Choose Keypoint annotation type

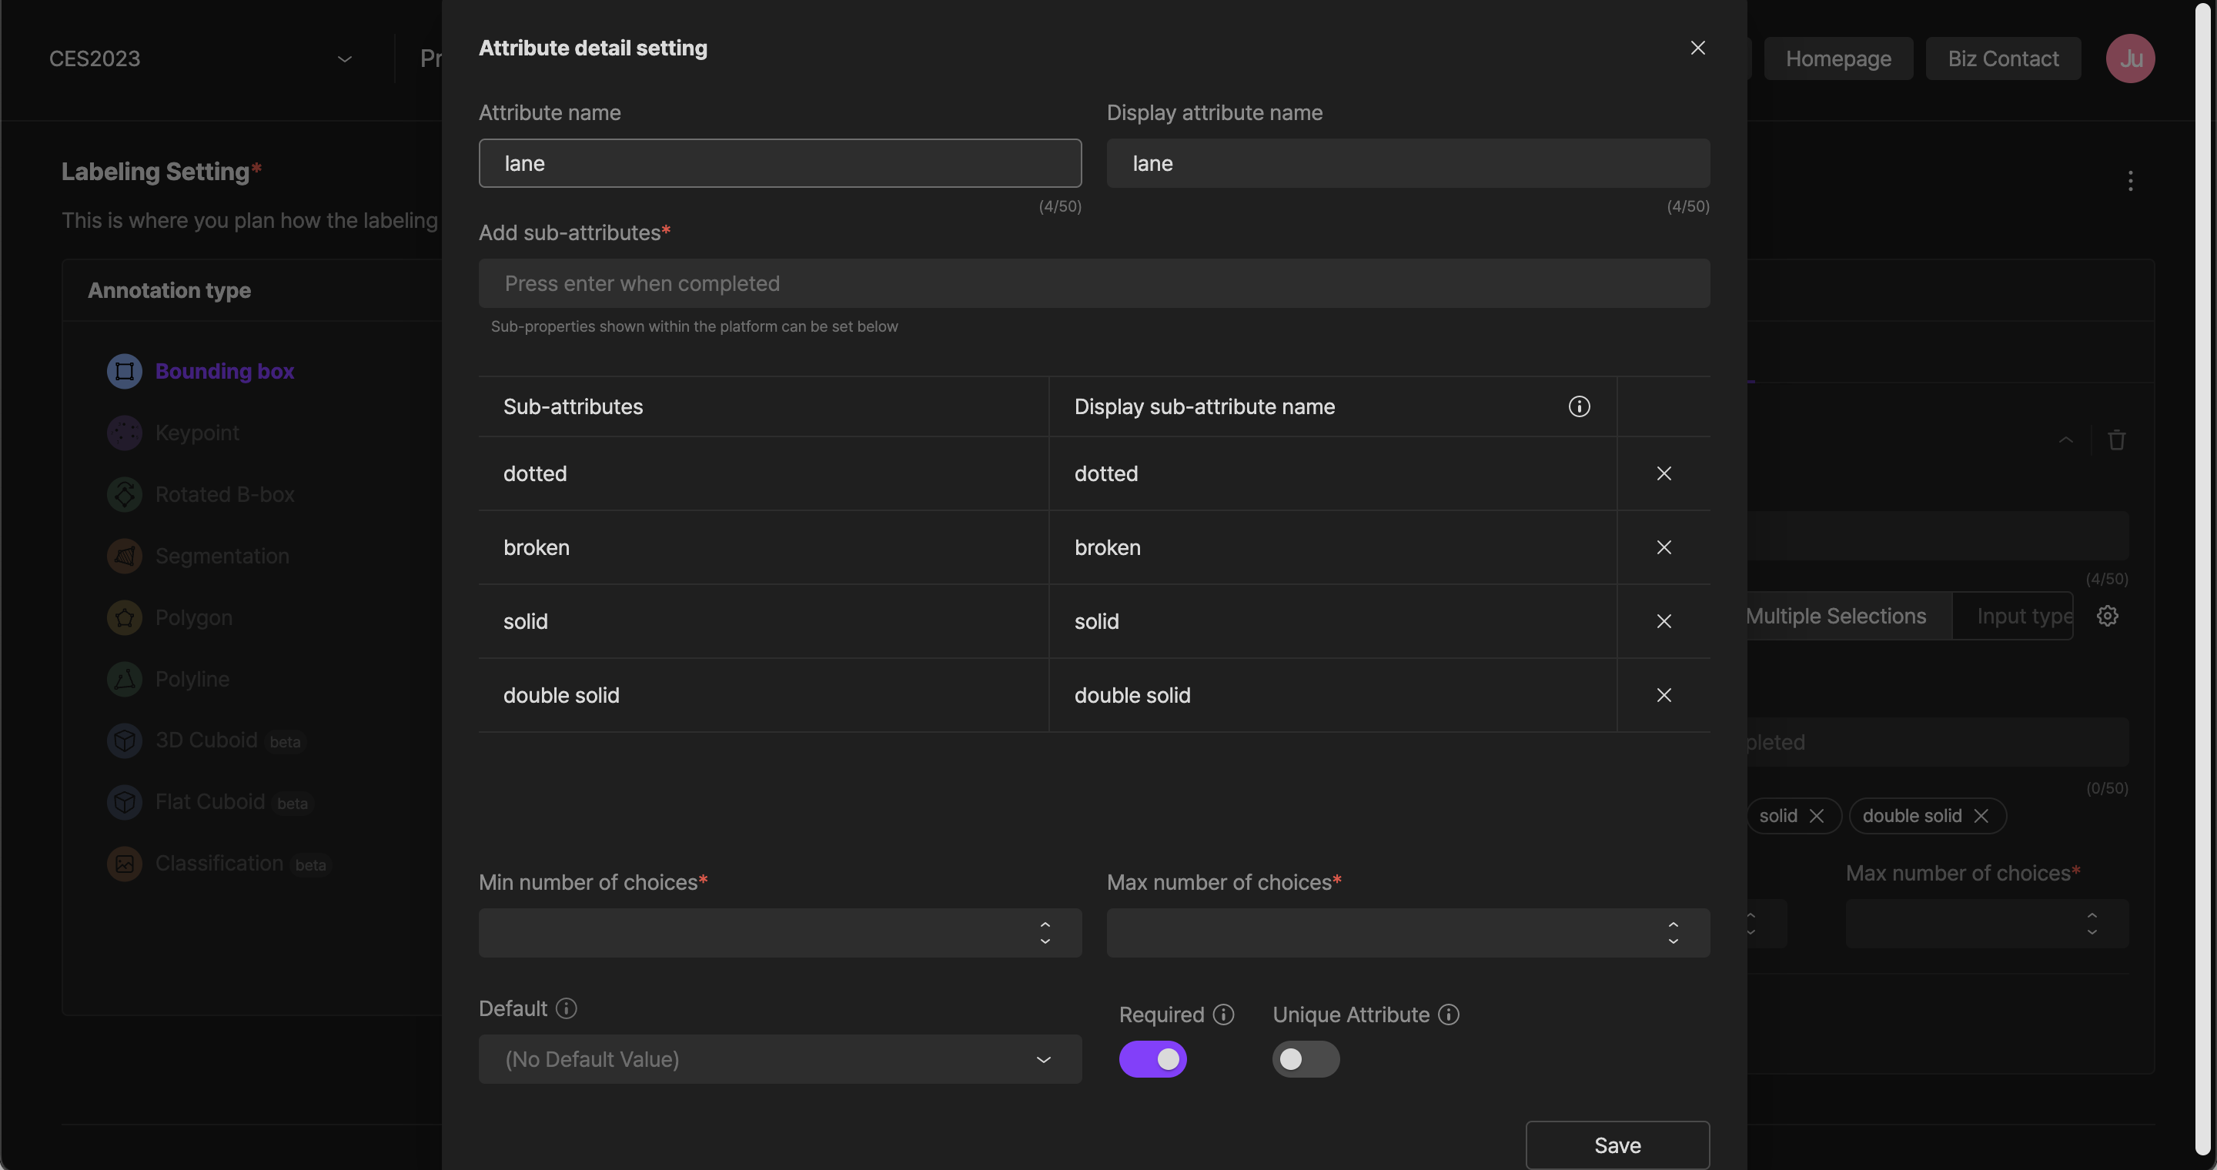[x=197, y=433]
